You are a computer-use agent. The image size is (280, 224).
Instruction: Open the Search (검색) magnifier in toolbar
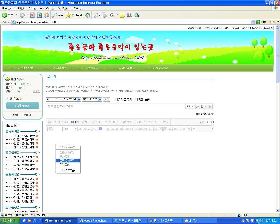click(57, 15)
